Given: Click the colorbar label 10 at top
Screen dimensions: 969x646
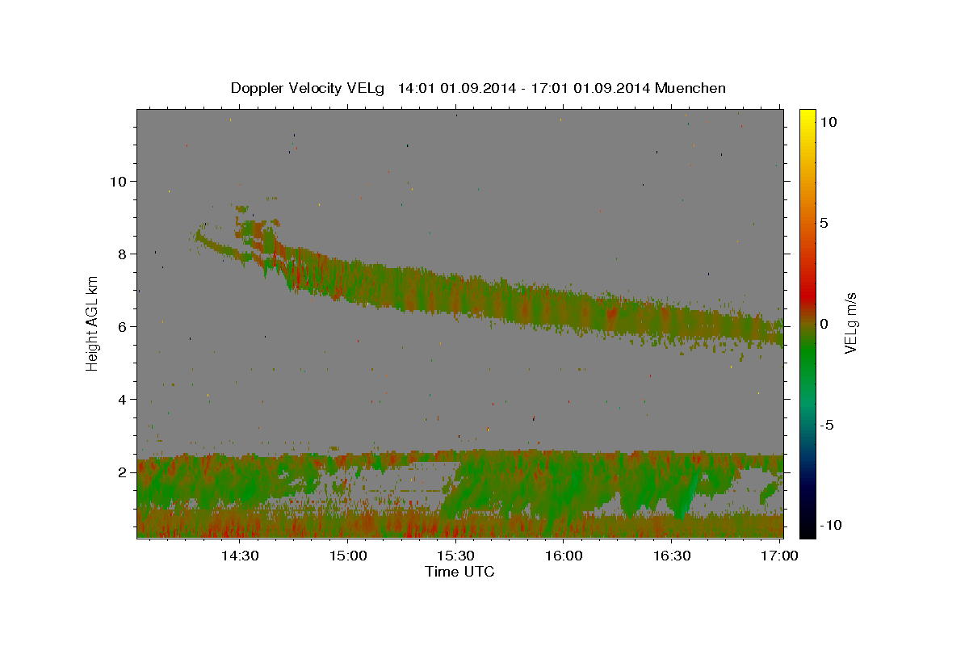Looking at the screenshot, I should [x=828, y=122].
